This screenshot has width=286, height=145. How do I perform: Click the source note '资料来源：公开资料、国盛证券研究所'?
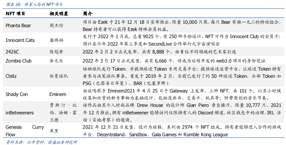[41, 142]
